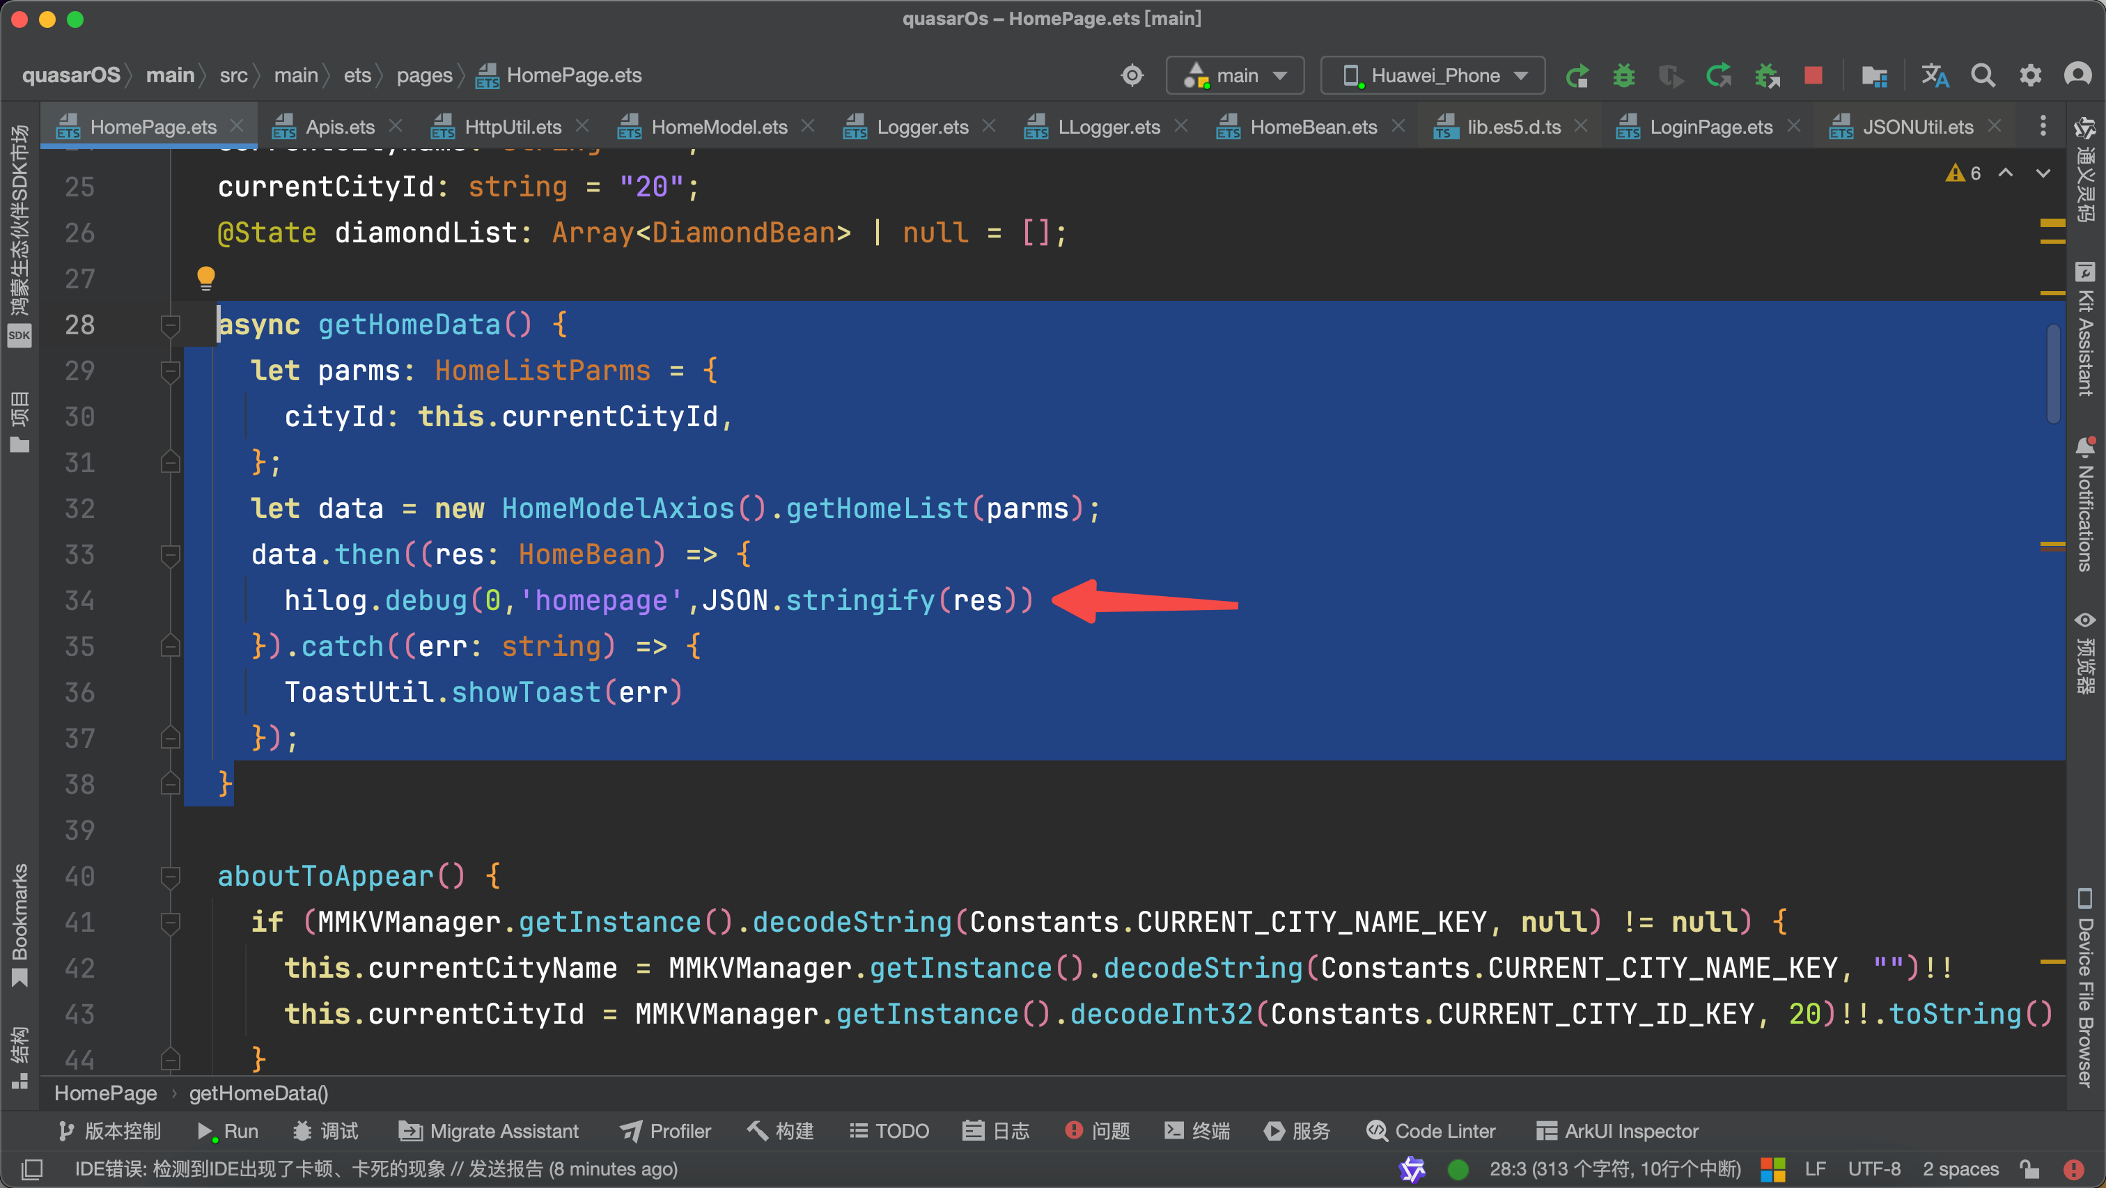The width and height of the screenshot is (2106, 1188).
Task: Close the LLogger.ets tab
Action: [1180, 126]
